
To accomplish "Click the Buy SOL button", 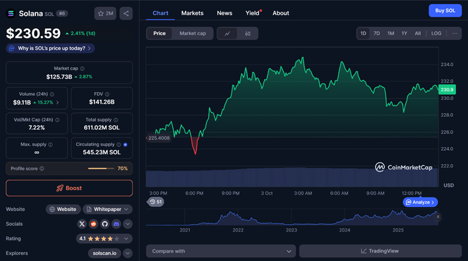I will pyautogui.click(x=445, y=11).
